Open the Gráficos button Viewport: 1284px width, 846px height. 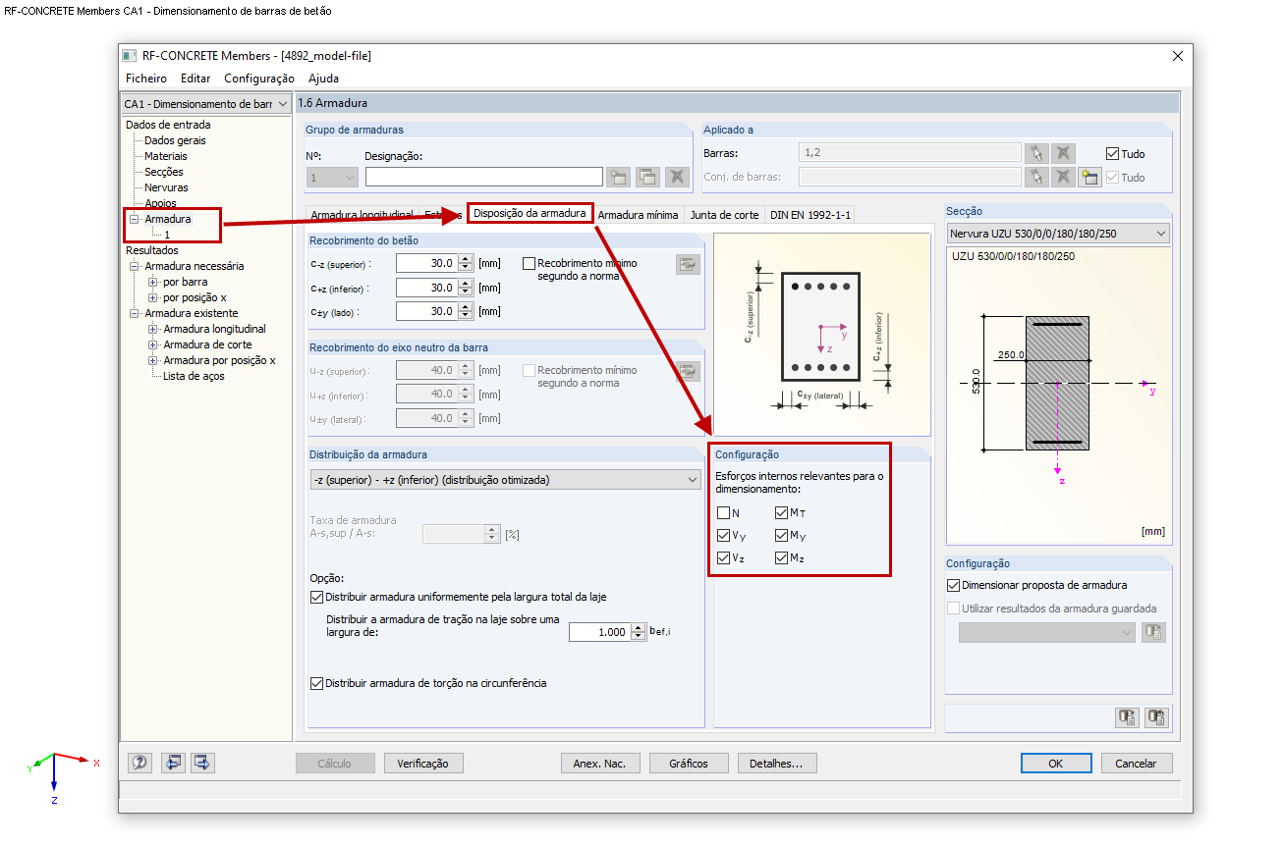click(689, 764)
